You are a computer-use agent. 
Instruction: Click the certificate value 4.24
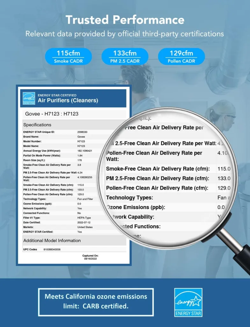[80, 173]
